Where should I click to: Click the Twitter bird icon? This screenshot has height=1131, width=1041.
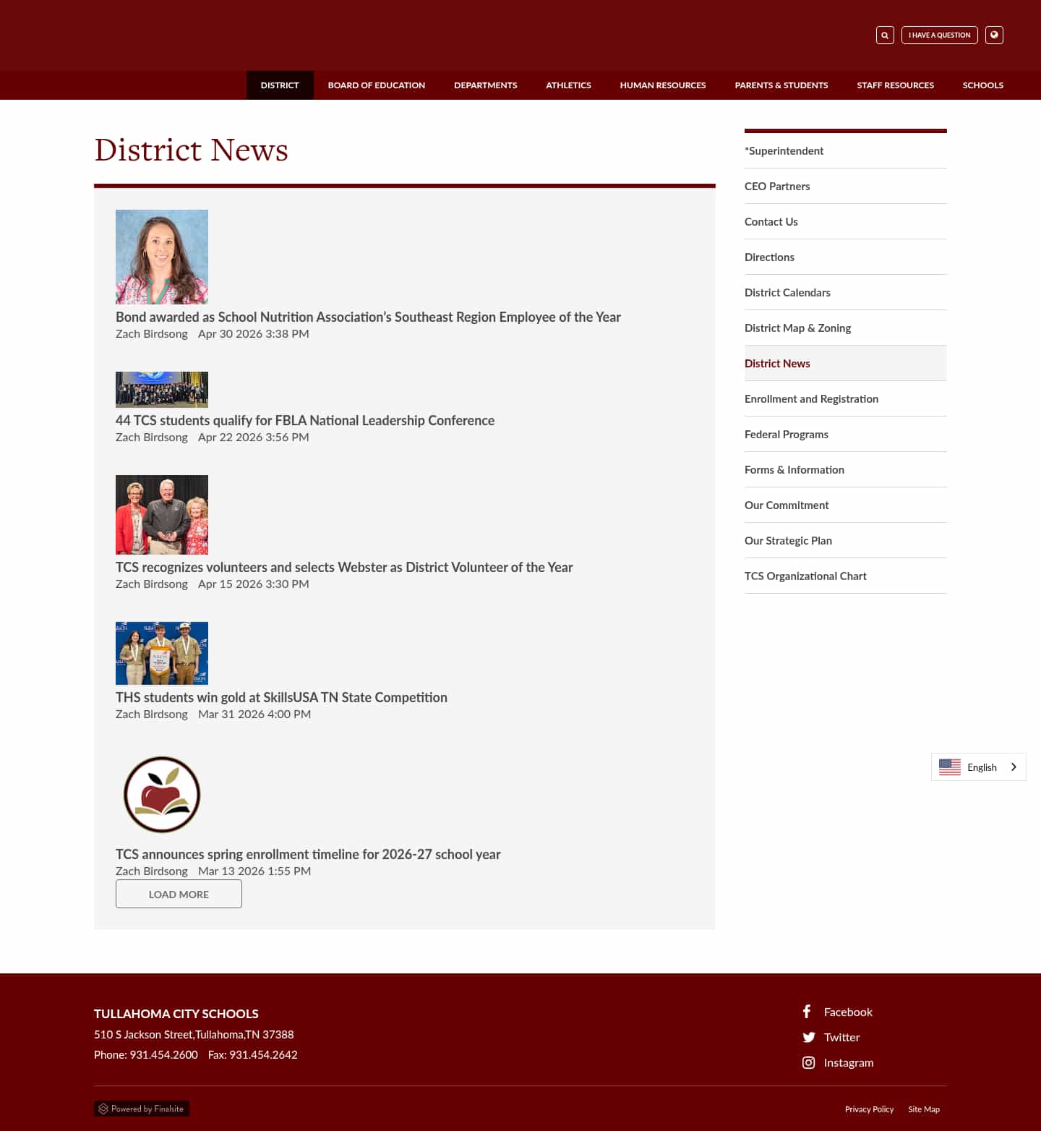click(808, 1037)
